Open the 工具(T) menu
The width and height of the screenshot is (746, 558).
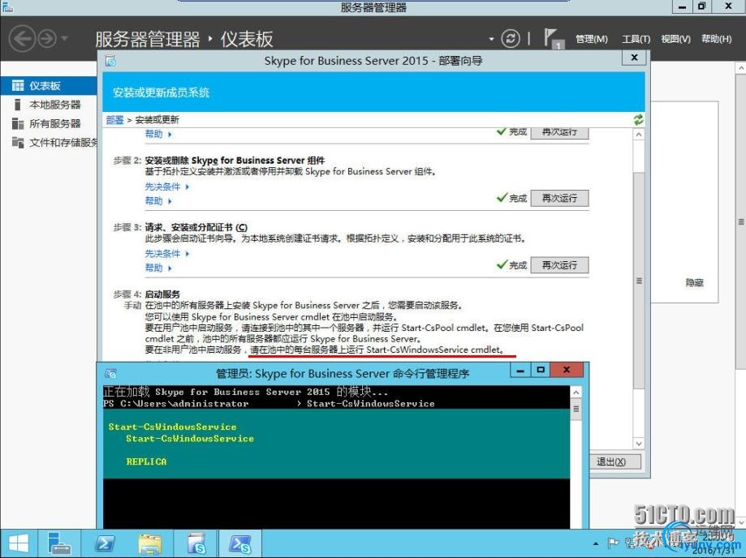pos(636,39)
